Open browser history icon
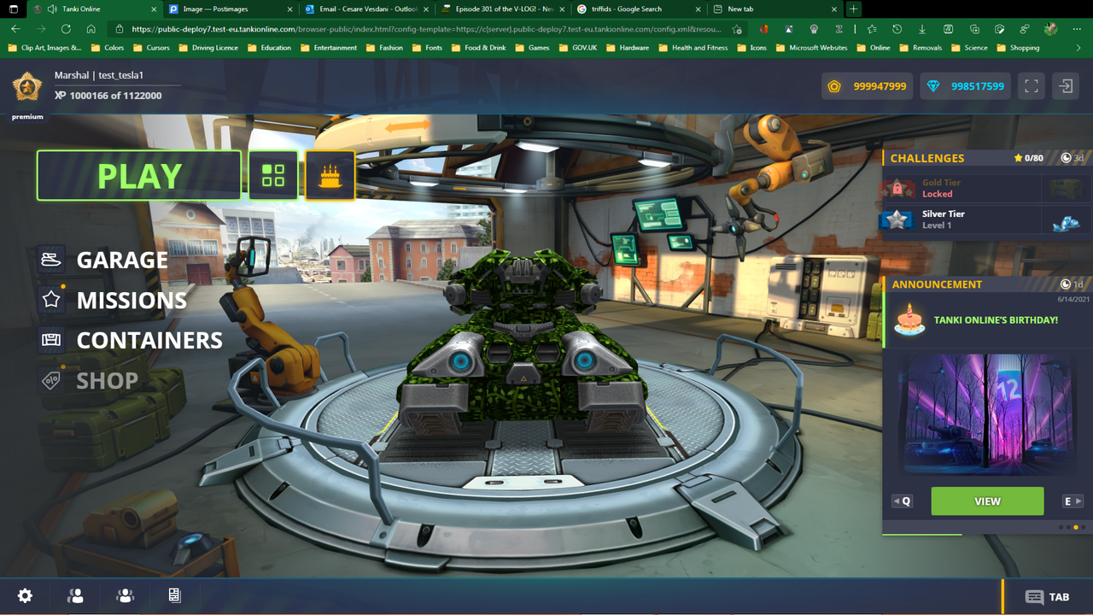This screenshot has height=615, width=1093. [x=897, y=29]
